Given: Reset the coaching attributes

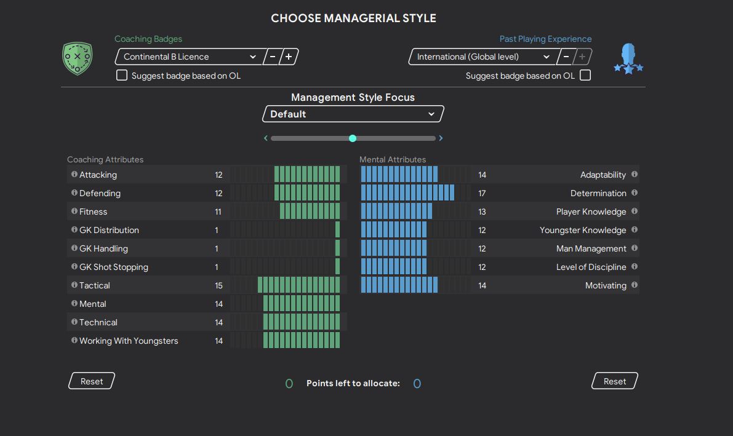Looking at the screenshot, I should click(92, 381).
